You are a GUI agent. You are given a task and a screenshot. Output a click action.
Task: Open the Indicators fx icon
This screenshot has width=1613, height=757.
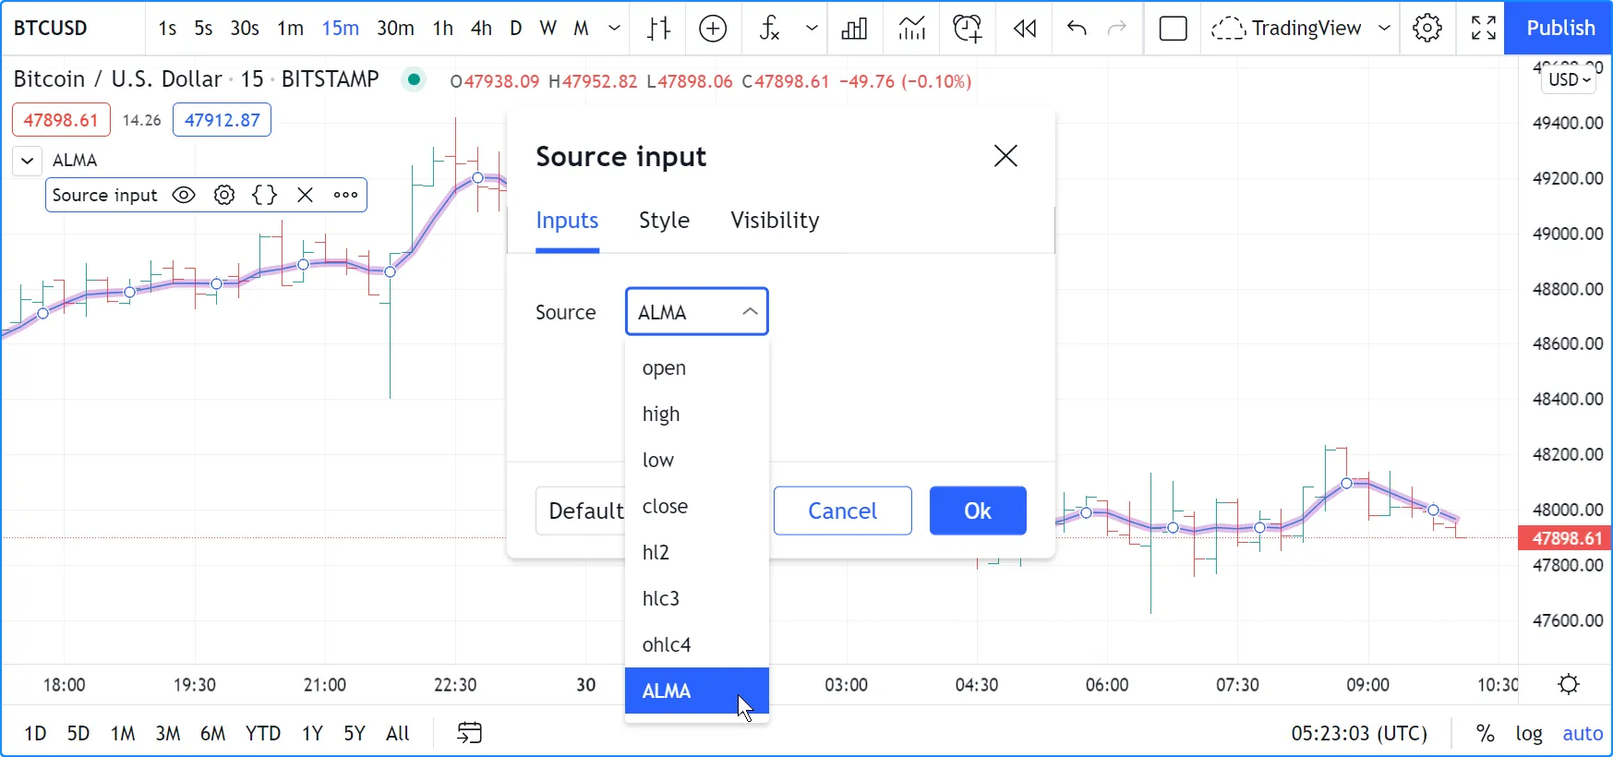[769, 29]
